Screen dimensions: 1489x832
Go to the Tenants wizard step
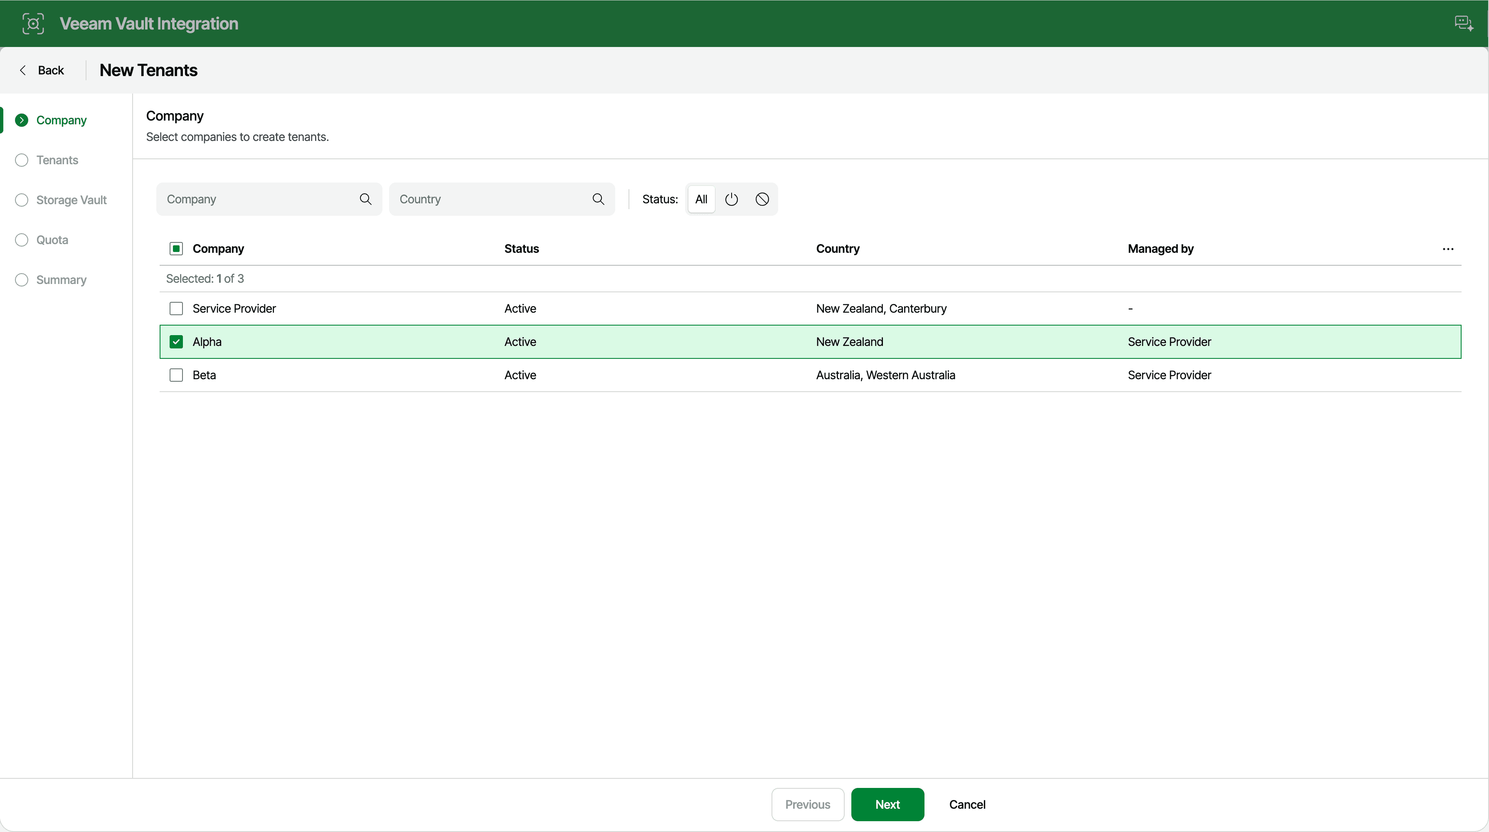click(57, 160)
